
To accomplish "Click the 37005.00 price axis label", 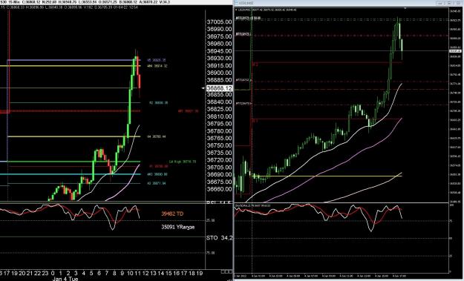I will [x=219, y=22].
